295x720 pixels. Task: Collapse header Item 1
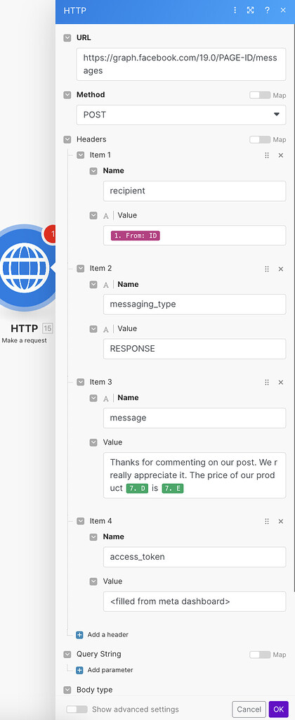point(81,155)
